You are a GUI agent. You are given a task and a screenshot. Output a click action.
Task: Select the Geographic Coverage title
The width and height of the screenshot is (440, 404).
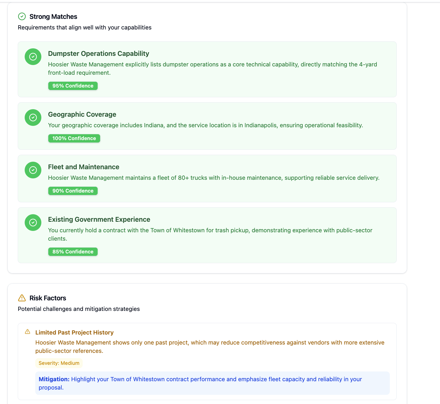click(x=82, y=114)
